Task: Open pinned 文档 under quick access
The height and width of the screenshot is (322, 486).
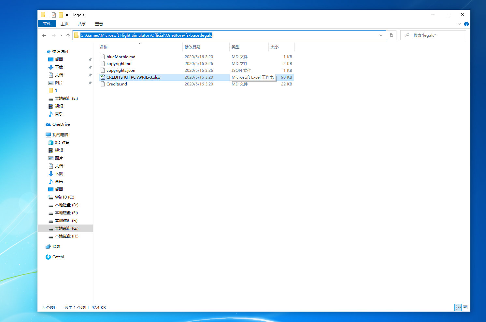Action: coord(59,75)
